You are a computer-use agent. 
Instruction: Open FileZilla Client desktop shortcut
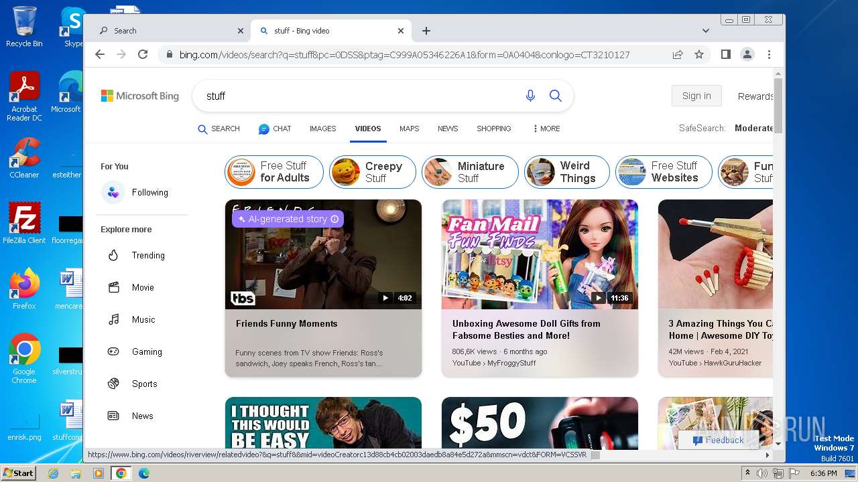click(24, 223)
